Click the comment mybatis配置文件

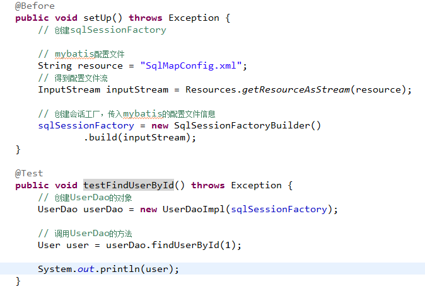point(81,54)
